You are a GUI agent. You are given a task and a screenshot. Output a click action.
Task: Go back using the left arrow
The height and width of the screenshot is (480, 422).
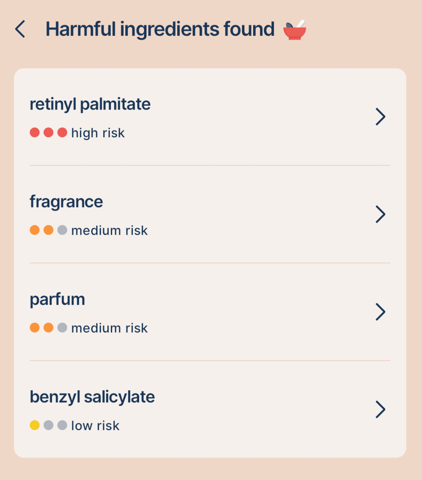20,30
